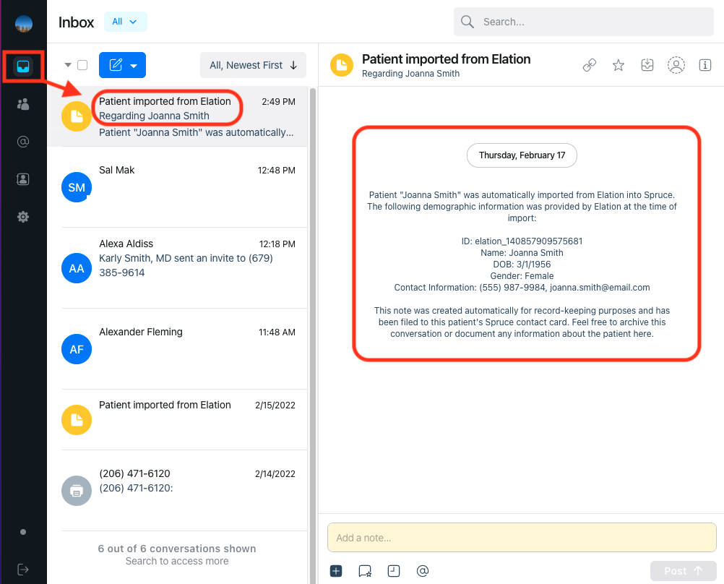Click the sign out icon
This screenshot has height=584, width=724.
[23, 570]
